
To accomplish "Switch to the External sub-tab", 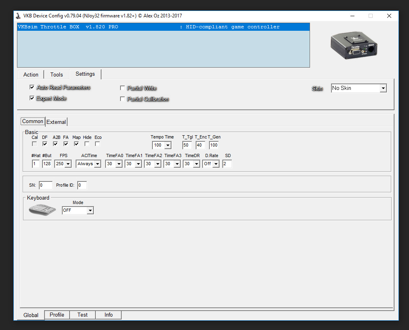I will pos(56,122).
